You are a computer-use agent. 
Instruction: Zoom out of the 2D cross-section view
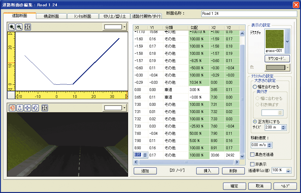[x=19, y=27]
